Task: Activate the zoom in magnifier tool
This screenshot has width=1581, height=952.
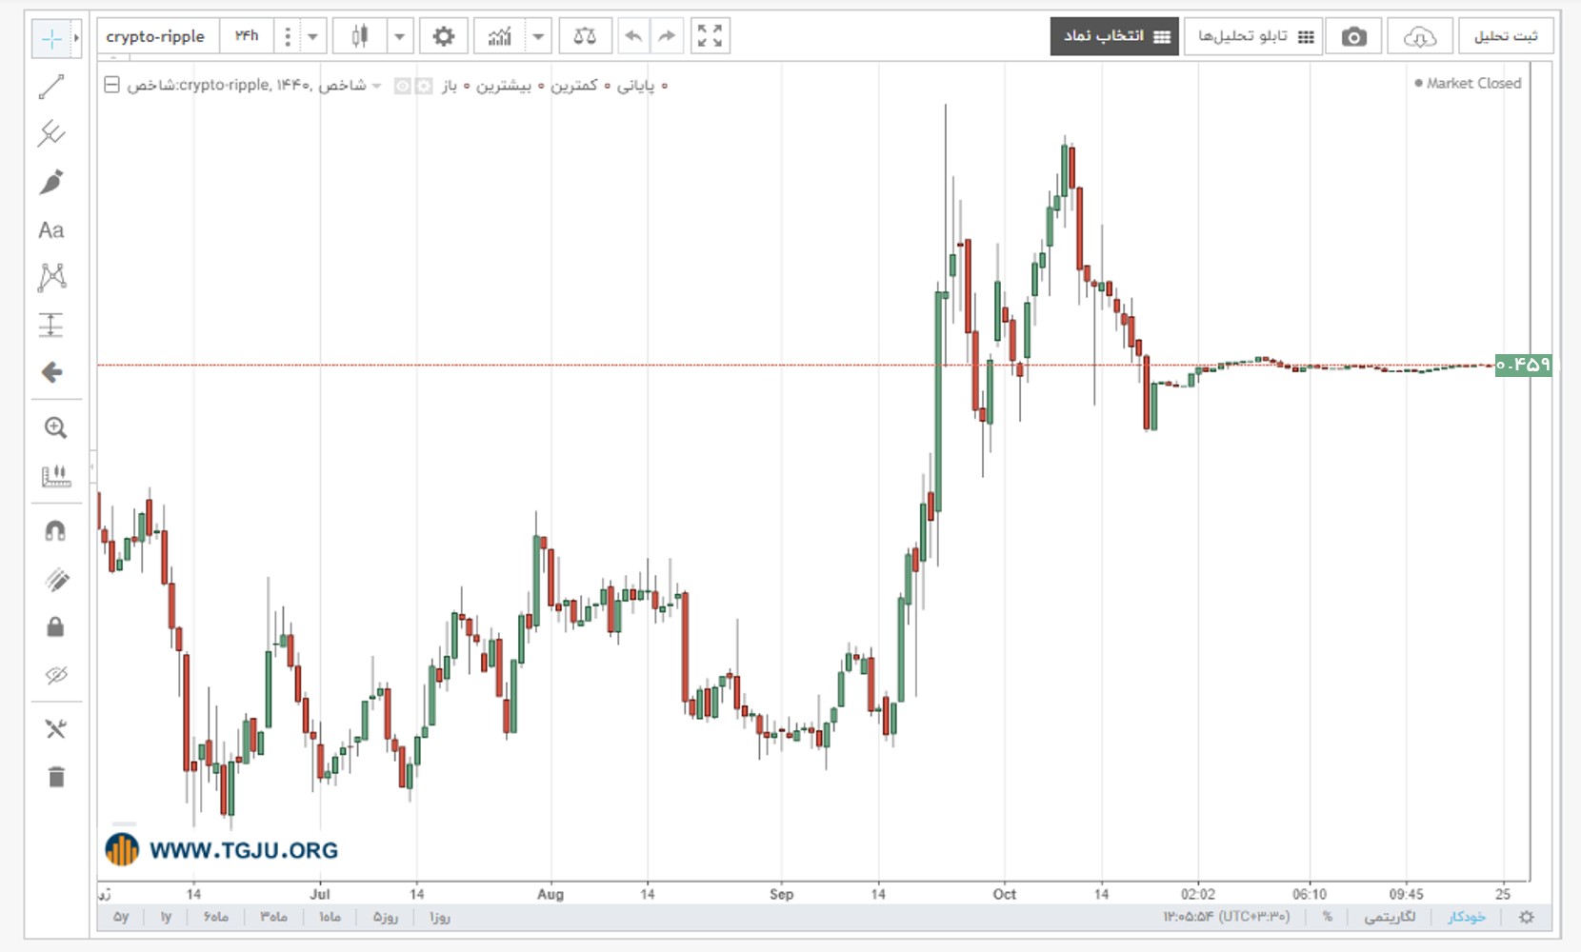Action: [55, 427]
